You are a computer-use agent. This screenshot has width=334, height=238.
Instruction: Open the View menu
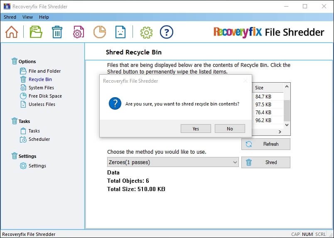pyautogui.click(x=27, y=17)
